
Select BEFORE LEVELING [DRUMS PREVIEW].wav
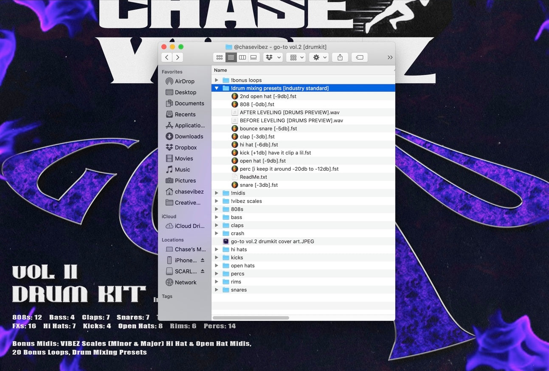[303, 121]
